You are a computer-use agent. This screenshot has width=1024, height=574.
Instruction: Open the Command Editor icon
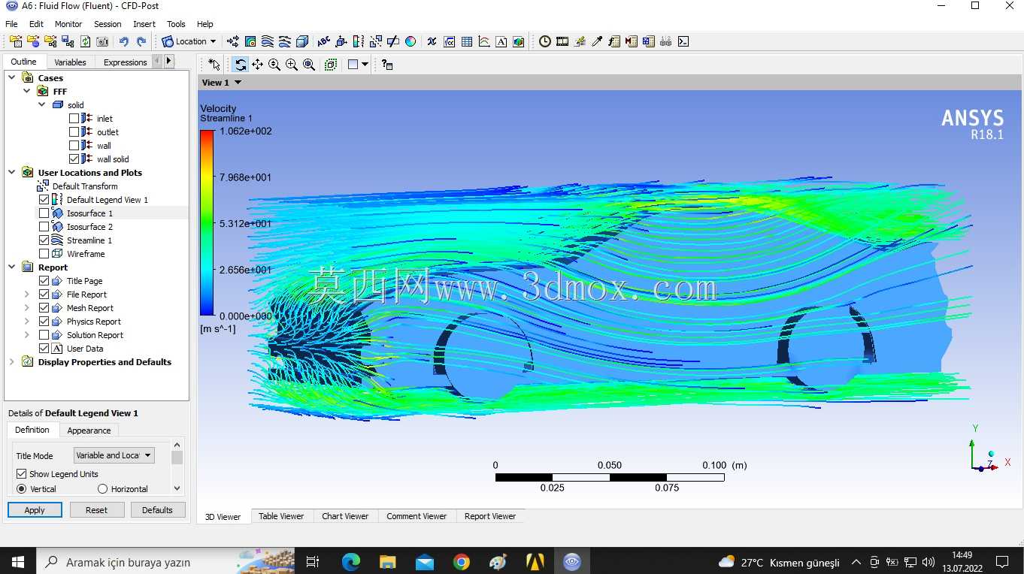click(x=683, y=41)
